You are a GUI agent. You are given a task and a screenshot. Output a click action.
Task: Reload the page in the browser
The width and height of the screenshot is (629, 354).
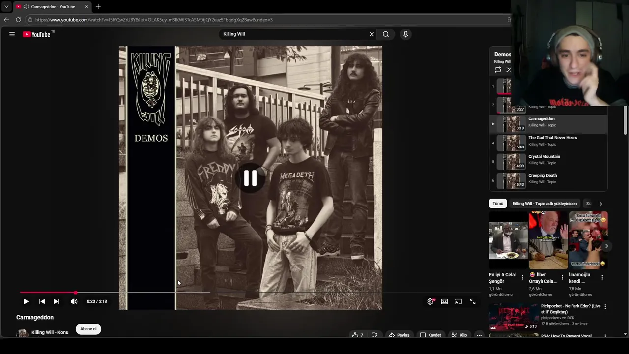tap(18, 20)
